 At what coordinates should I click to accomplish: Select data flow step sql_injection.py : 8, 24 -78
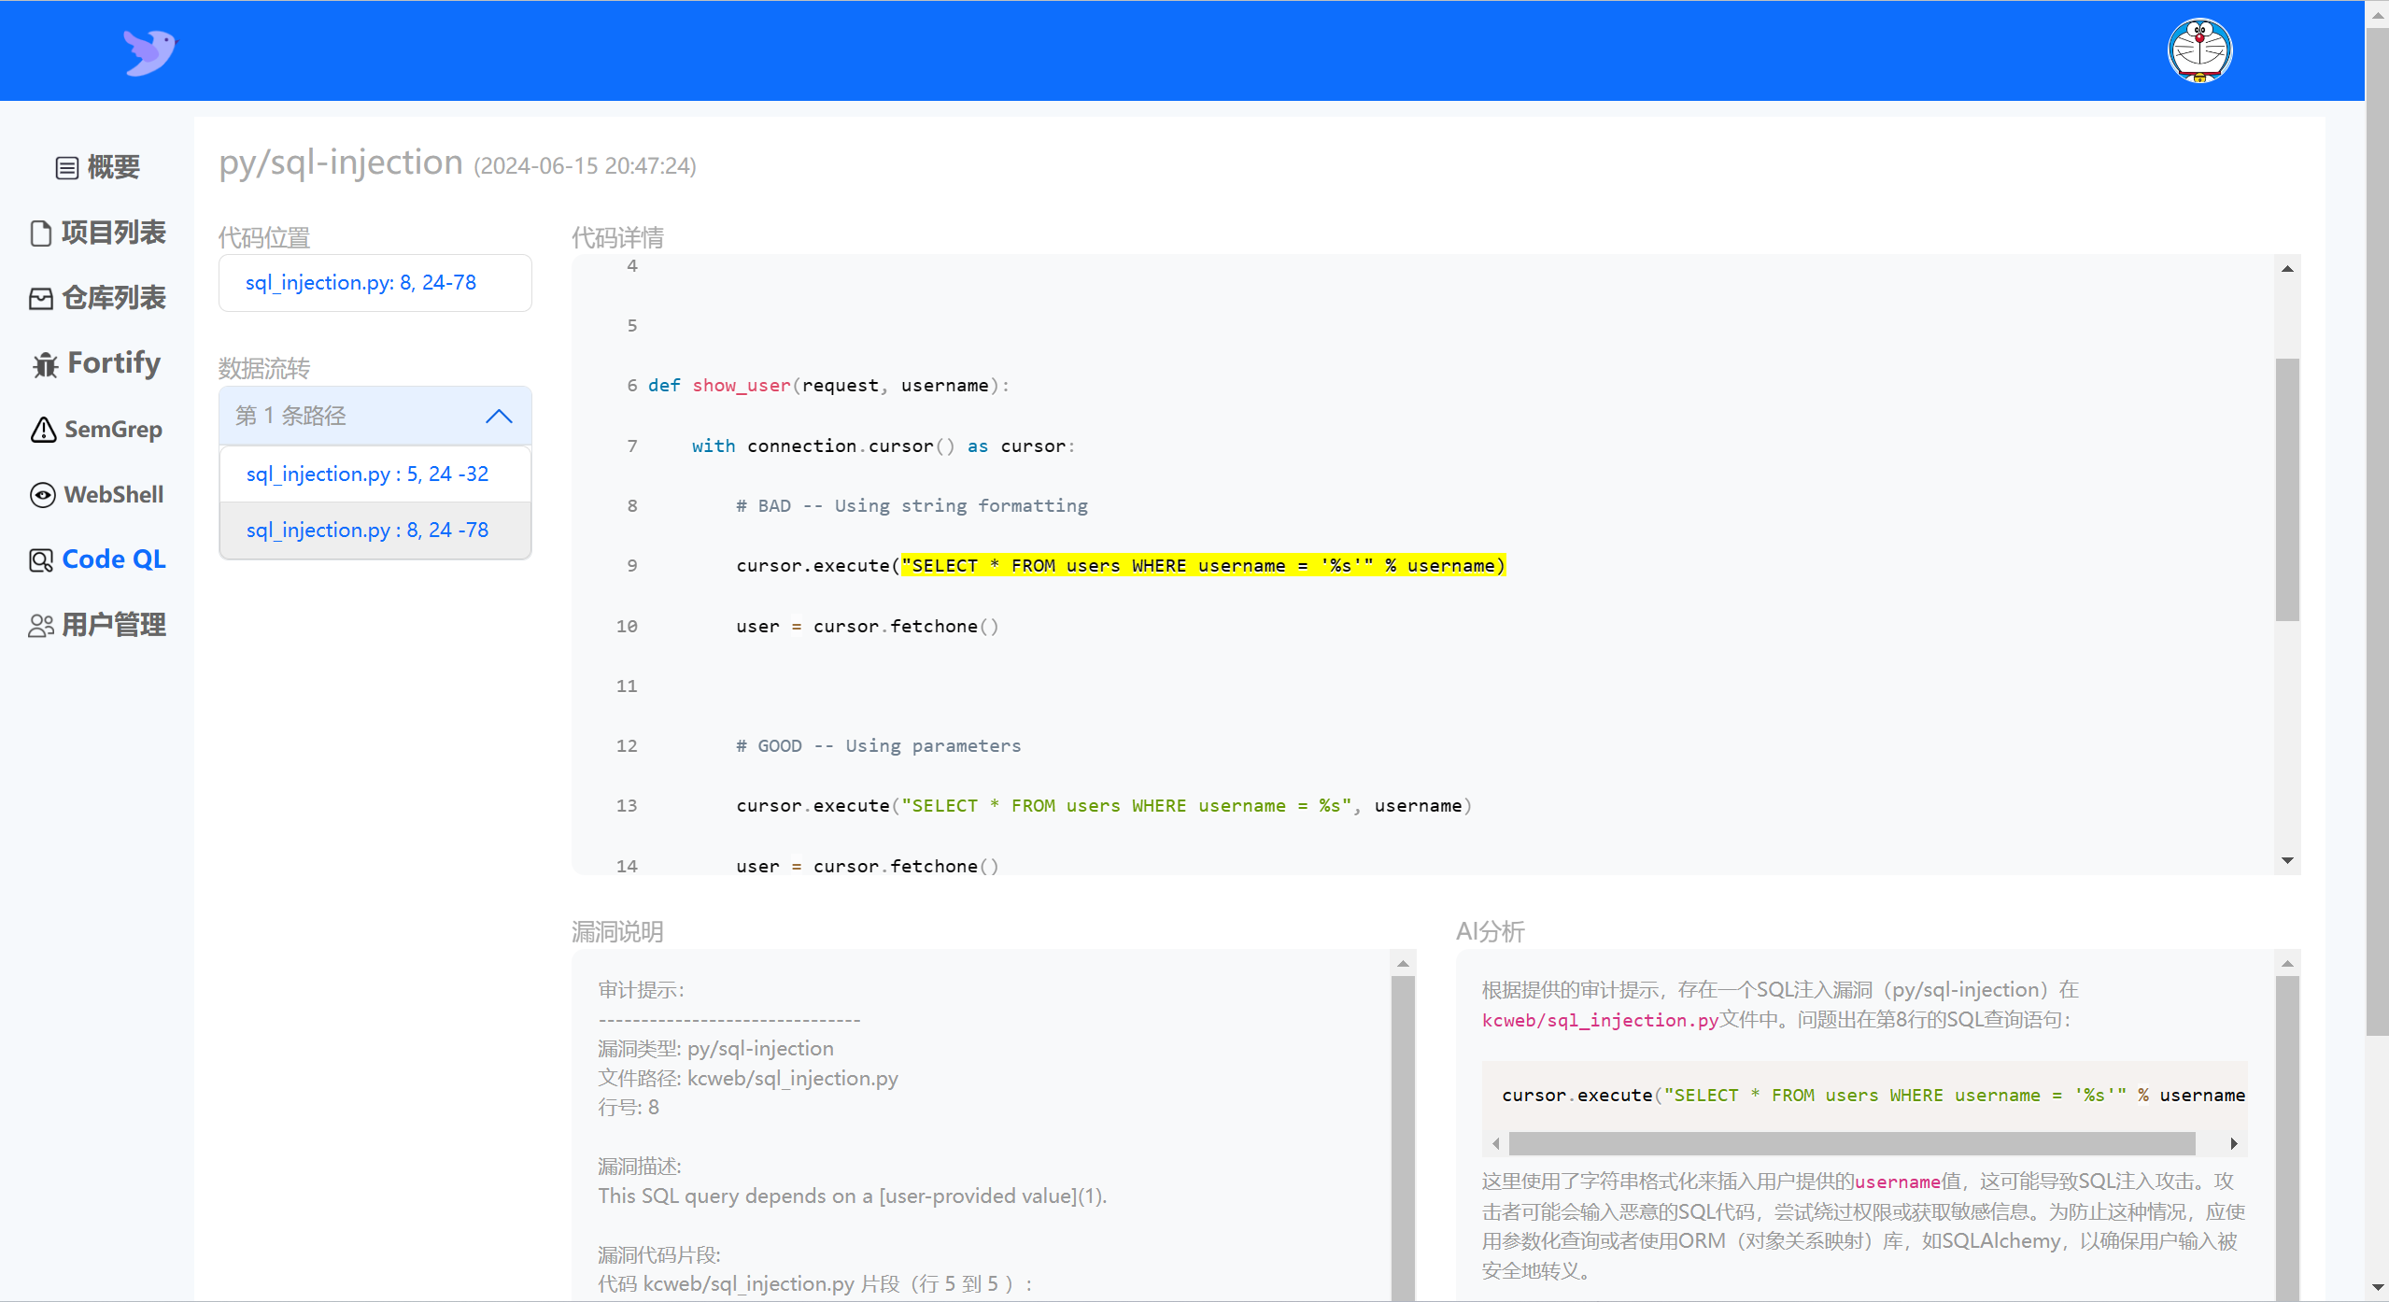coord(367,531)
